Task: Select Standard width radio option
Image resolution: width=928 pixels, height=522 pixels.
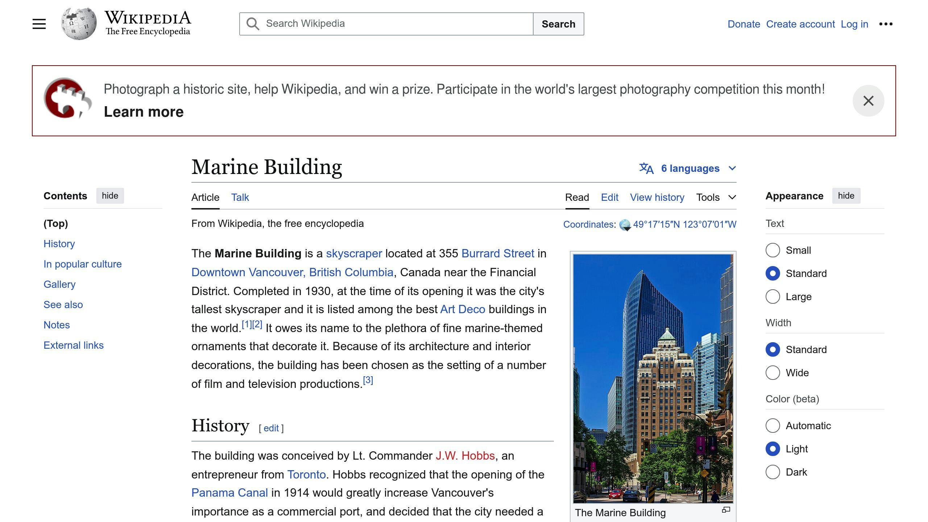Action: click(x=773, y=349)
